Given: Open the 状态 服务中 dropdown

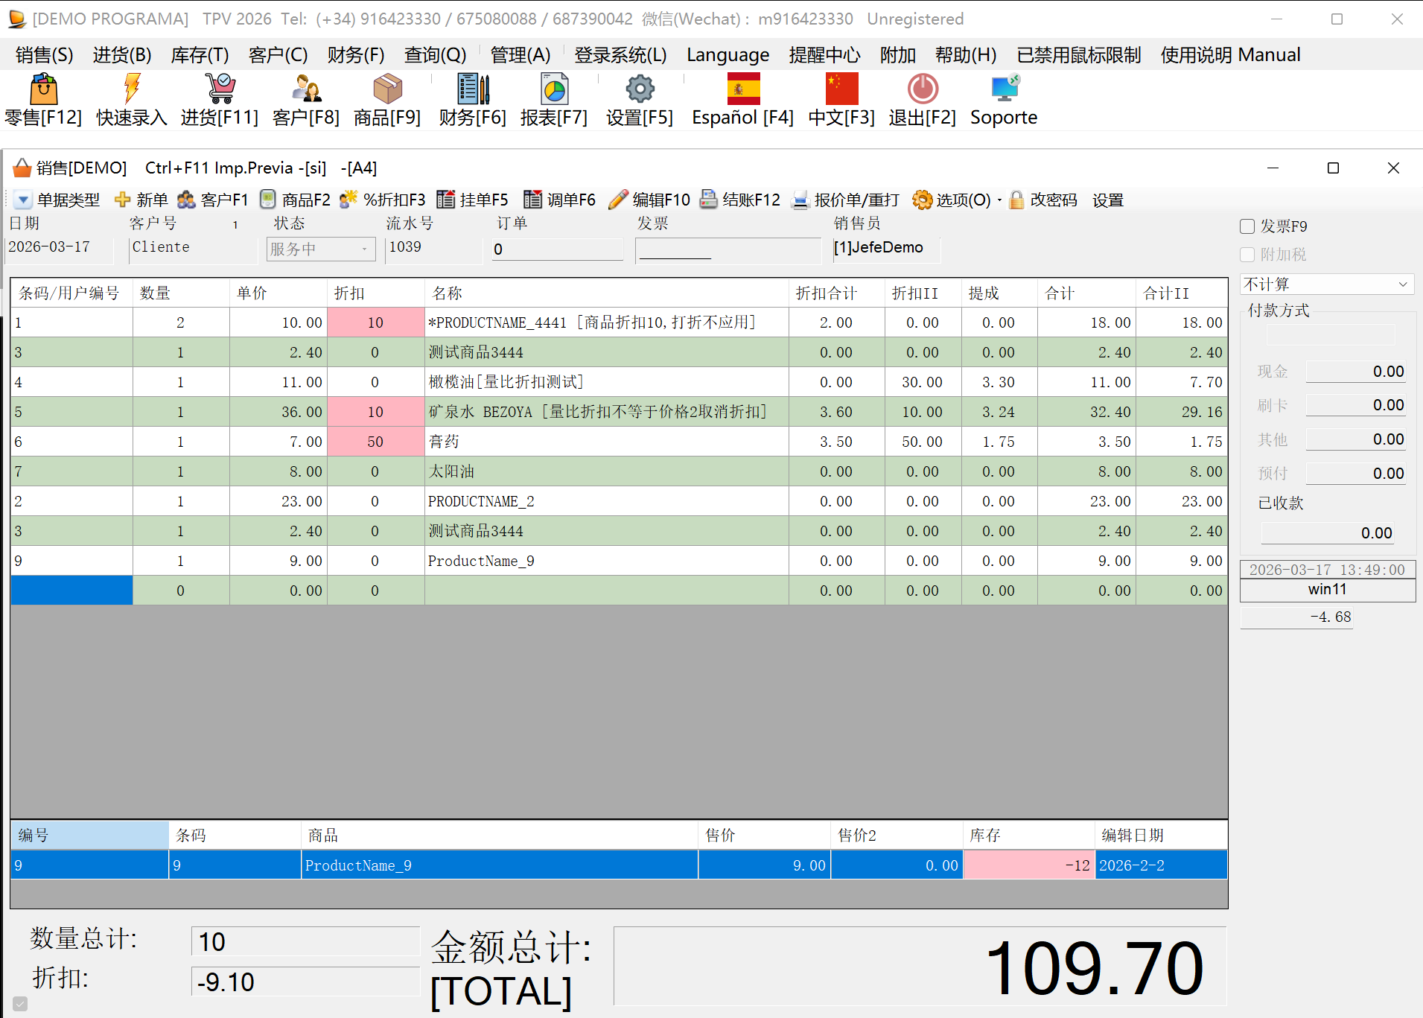Looking at the screenshot, I should pyautogui.click(x=321, y=249).
